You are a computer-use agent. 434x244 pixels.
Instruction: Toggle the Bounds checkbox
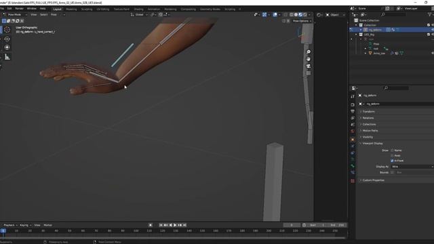pos(392,172)
